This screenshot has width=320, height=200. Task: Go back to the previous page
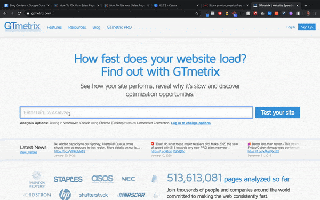point(5,13)
